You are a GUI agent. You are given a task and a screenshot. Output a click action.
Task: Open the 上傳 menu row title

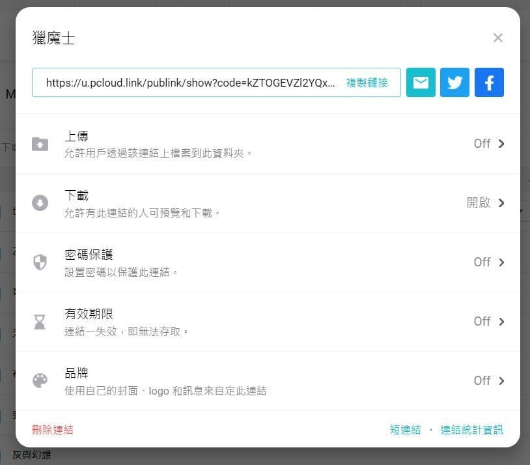(x=76, y=136)
